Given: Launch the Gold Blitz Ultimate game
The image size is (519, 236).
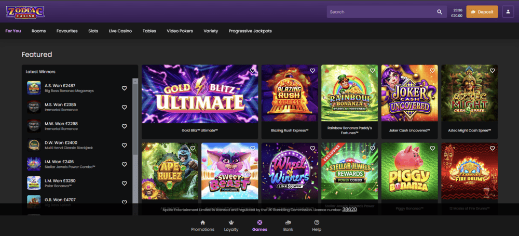Looking at the screenshot, I should pyautogui.click(x=200, y=94).
